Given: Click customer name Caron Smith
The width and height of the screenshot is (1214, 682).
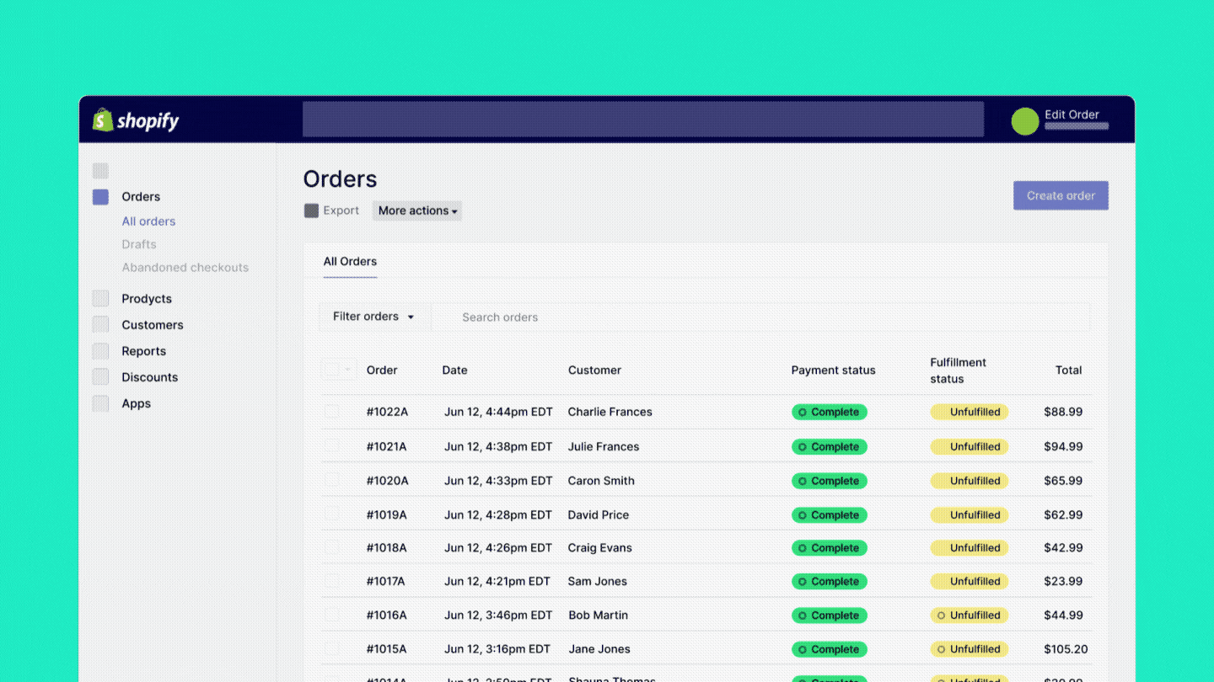Looking at the screenshot, I should 601,481.
